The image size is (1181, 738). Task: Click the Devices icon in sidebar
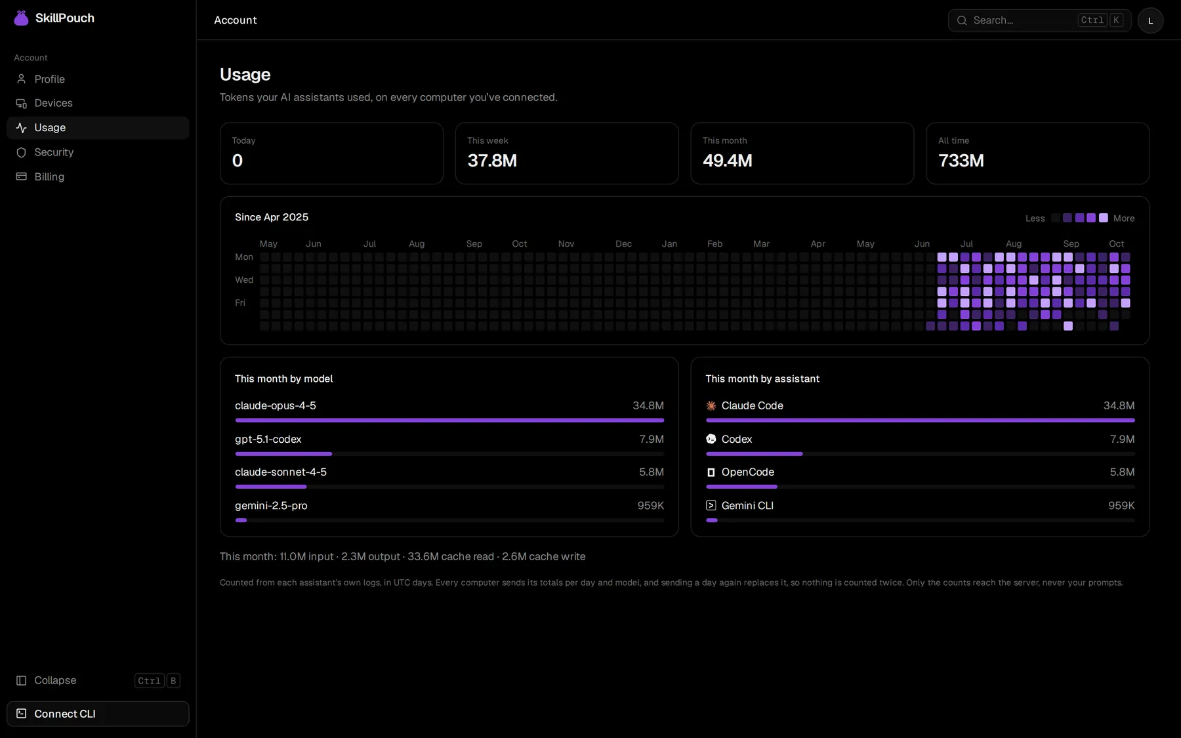point(22,103)
